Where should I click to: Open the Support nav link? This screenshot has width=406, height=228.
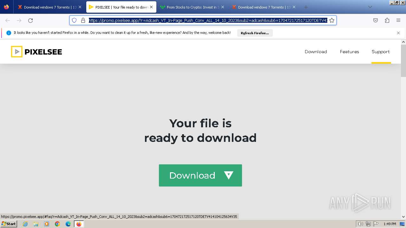click(381, 52)
